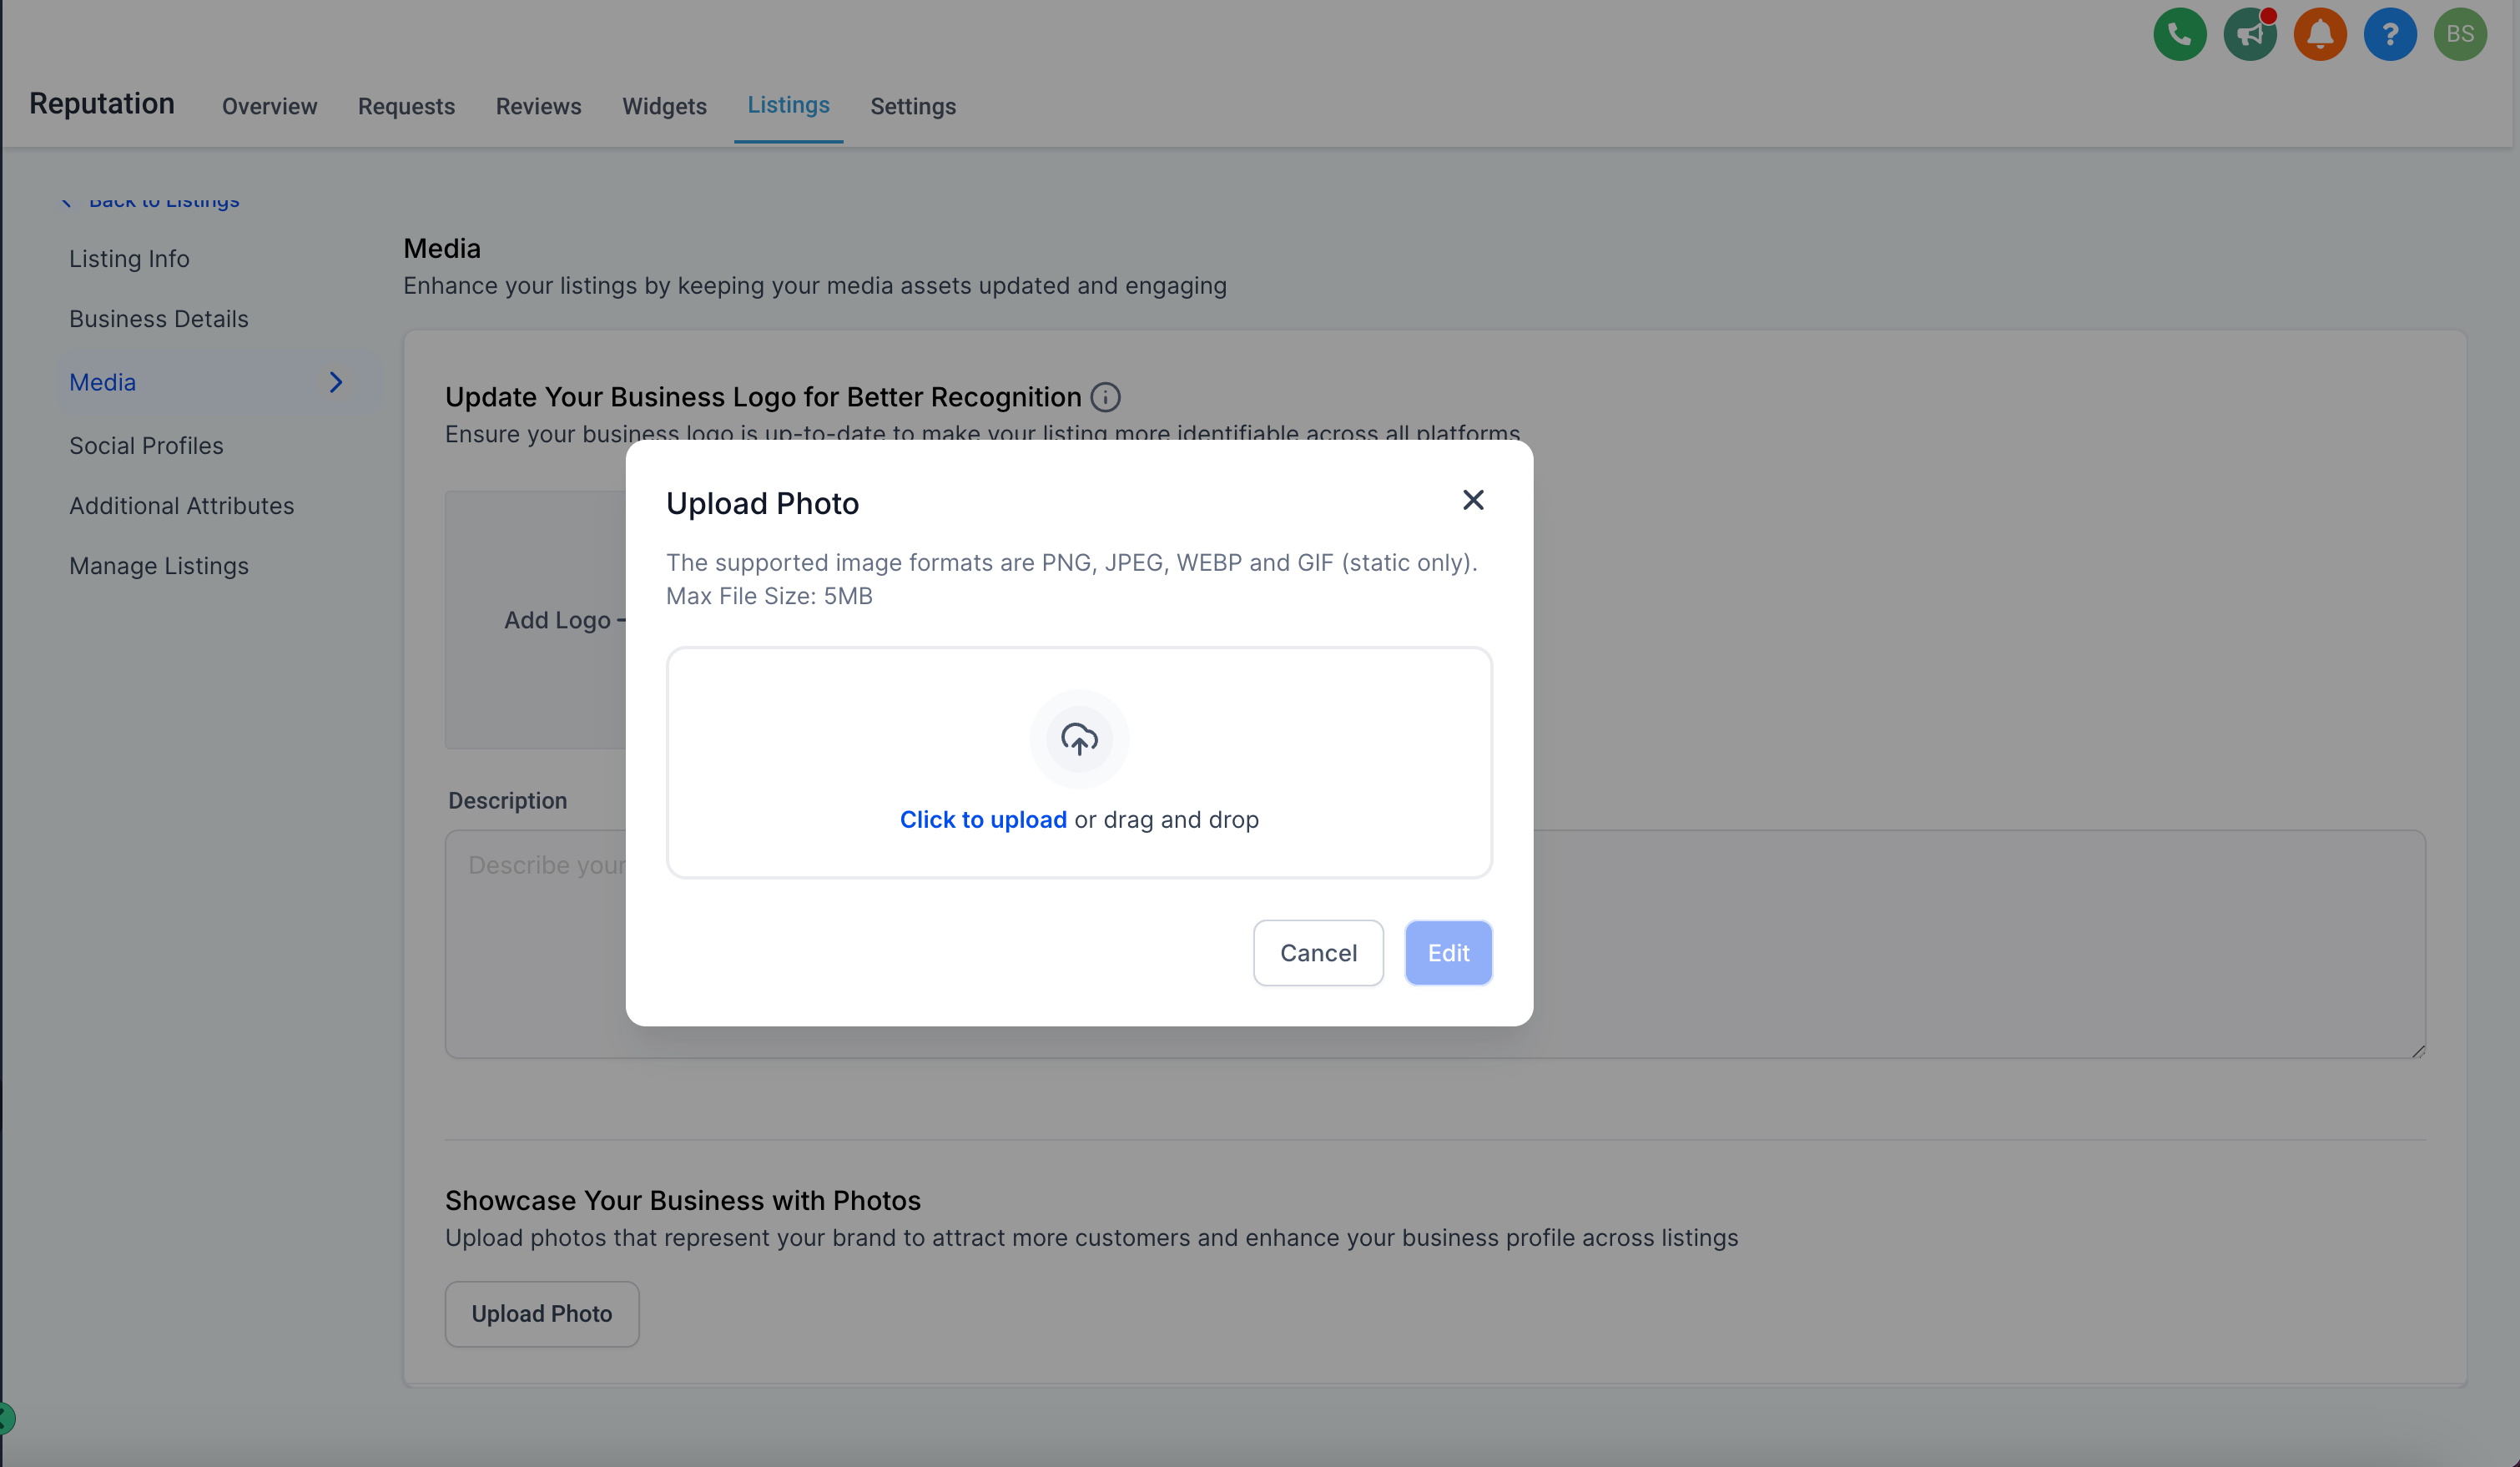Click the Upload Photo button below the photos section
Viewport: 2520px width, 1467px height.
(x=541, y=1314)
